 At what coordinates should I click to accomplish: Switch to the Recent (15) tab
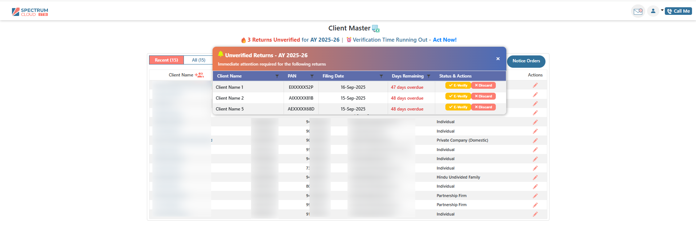[x=166, y=60]
